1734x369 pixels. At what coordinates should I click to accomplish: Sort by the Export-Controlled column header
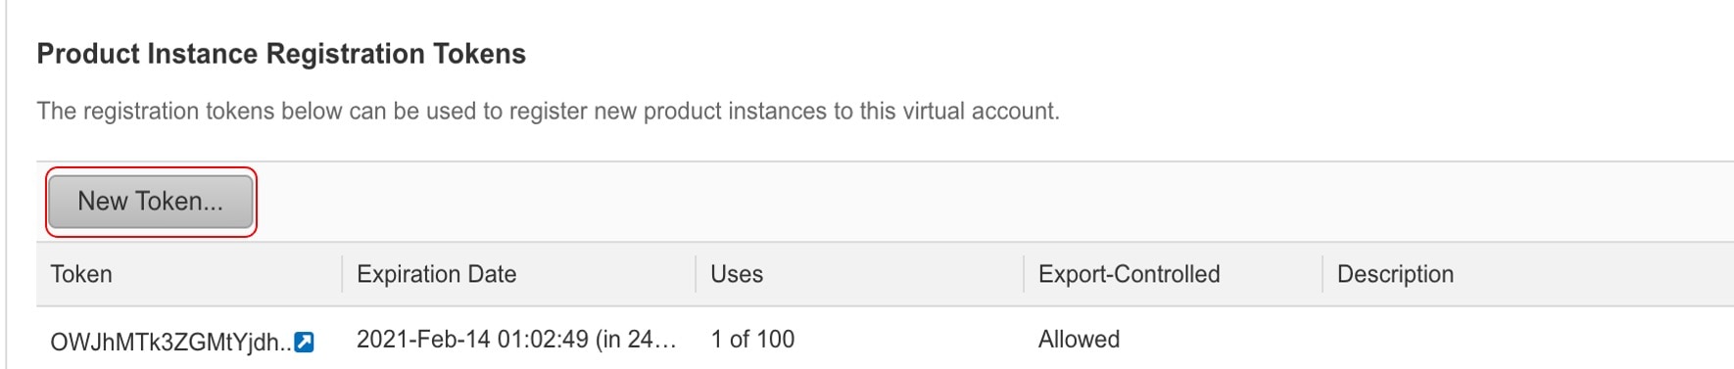[1129, 274]
